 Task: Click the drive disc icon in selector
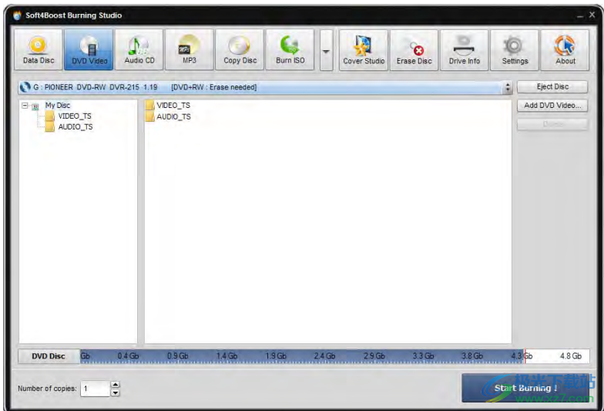pos(25,88)
